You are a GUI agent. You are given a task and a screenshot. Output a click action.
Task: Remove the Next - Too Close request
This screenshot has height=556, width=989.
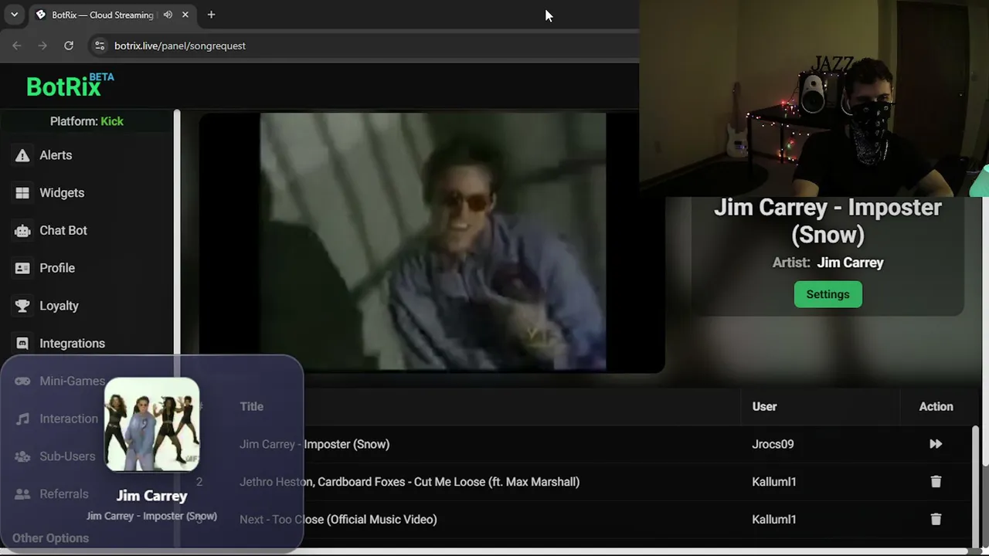(936, 520)
